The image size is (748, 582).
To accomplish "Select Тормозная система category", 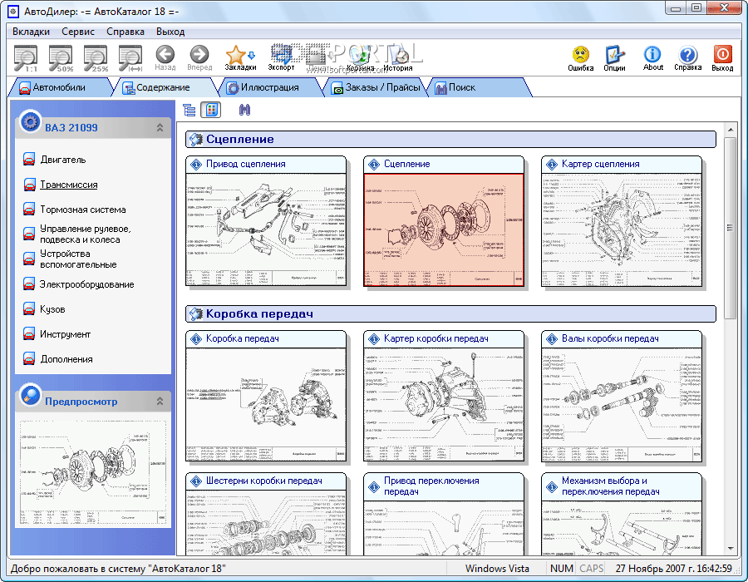I will tap(83, 210).
